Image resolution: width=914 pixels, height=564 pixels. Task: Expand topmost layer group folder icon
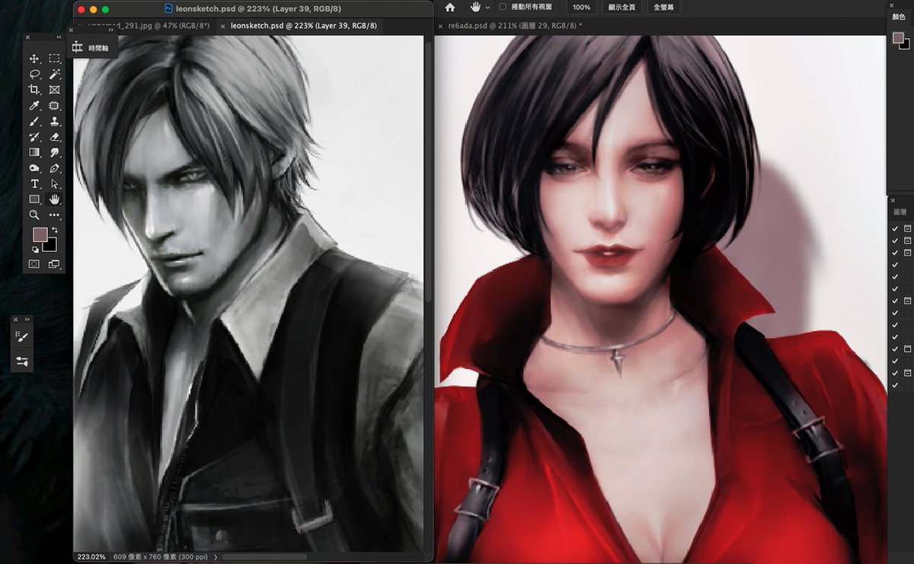pyautogui.click(x=907, y=228)
